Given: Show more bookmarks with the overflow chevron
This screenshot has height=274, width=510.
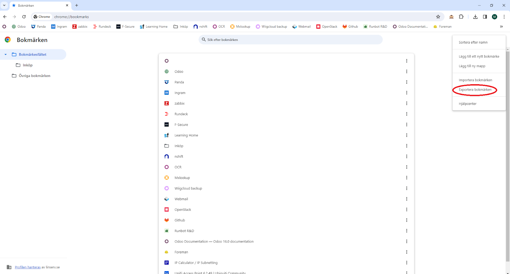Looking at the screenshot, I should (x=501, y=27).
